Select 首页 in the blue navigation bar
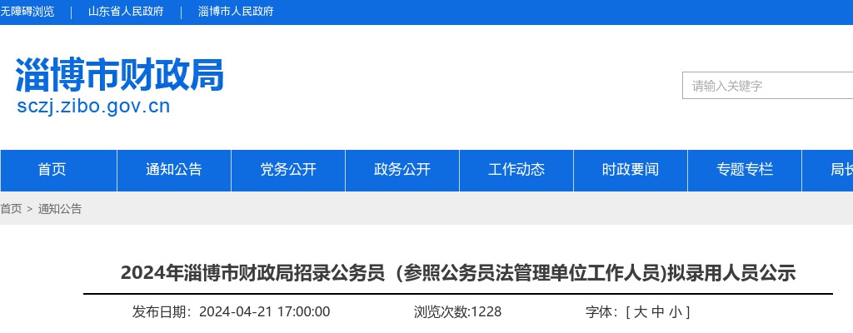Image resolution: width=853 pixels, height=333 pixels. point(52,170)
